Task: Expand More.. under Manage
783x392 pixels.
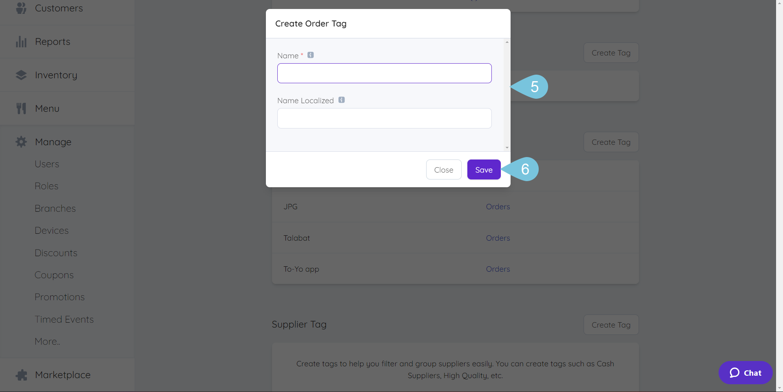Action: [47, 341]
